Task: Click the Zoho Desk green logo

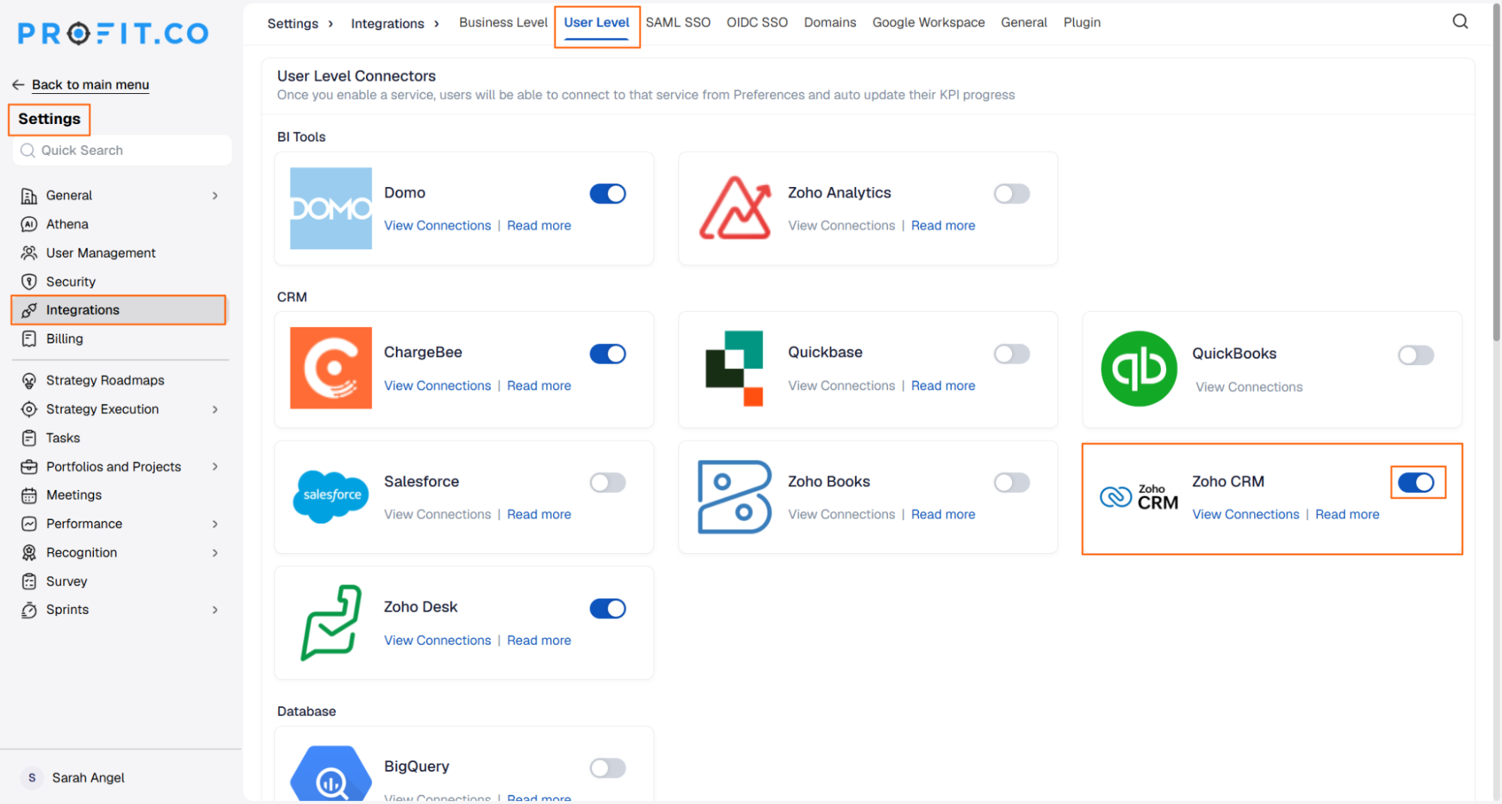Action: pyautogui.click(x=331, y=623)
